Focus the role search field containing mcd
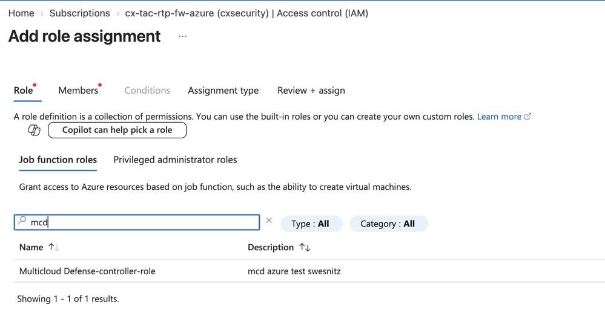Screen dimensions: 605x319 (137, 222)
